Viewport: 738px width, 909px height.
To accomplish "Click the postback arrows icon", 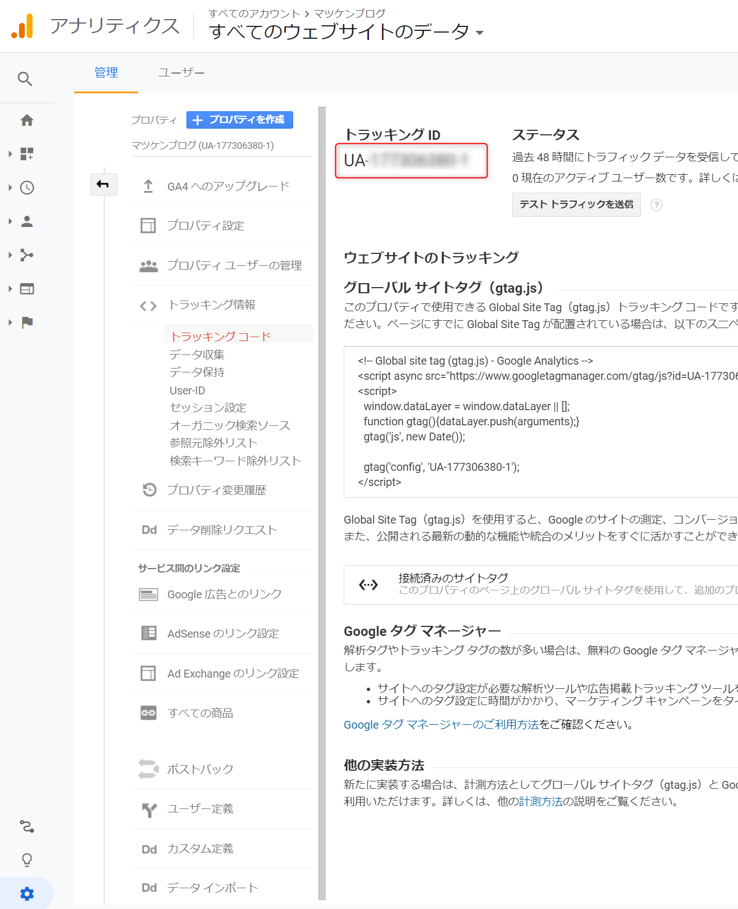I will [148, 769].
